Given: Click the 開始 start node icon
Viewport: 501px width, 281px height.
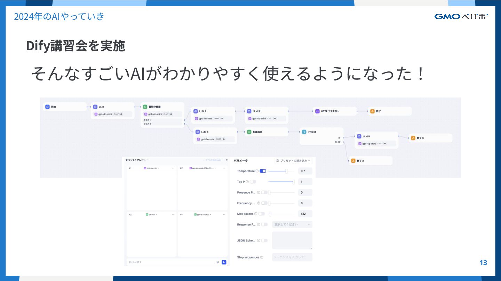Looking at the screenshot, I should [47, 107].
